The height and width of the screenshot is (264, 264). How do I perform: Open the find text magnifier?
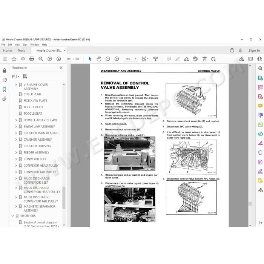[x=41, y=59]
